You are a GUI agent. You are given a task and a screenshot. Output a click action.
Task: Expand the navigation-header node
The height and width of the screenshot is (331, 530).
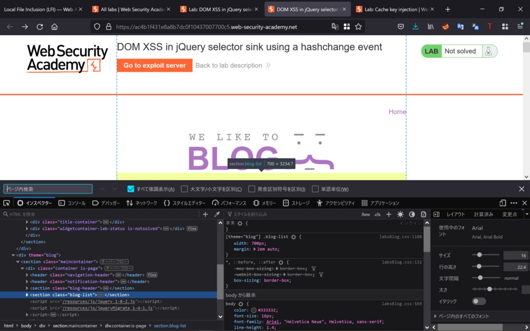pyautogui.click(x=27, y=275)
